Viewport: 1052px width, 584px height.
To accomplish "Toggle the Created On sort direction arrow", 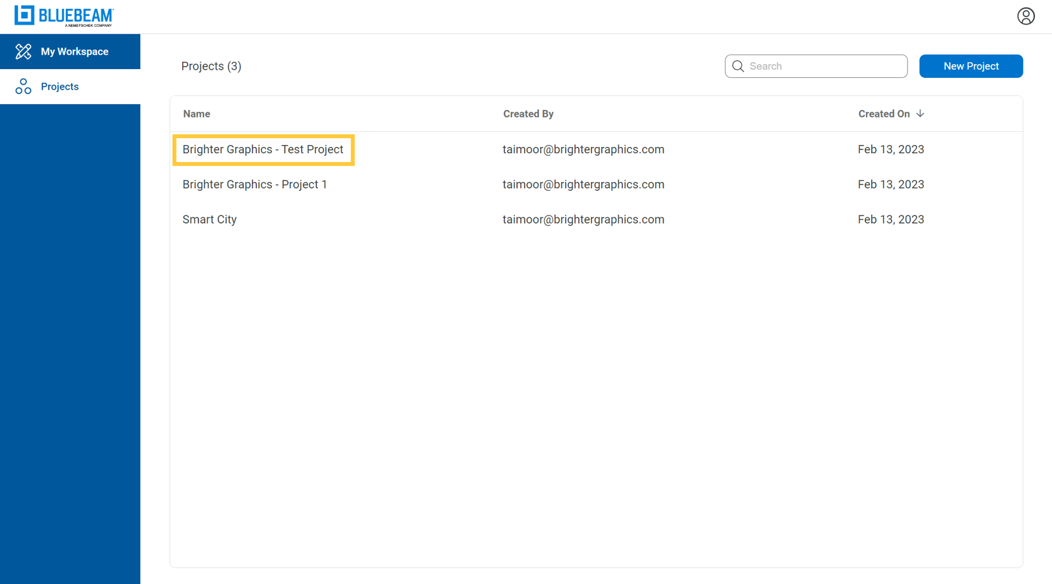I will pos(921,114).
